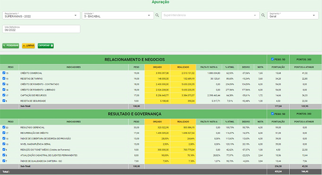
Task: Click the EXPORTAR button
Action: pos(46,46)
